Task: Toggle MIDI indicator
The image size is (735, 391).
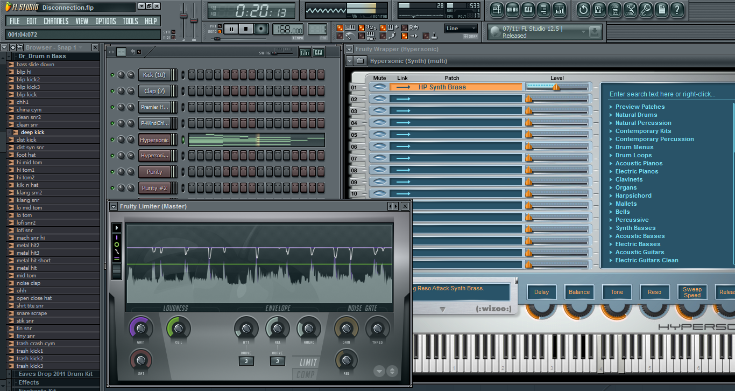Action: point(174,38)
